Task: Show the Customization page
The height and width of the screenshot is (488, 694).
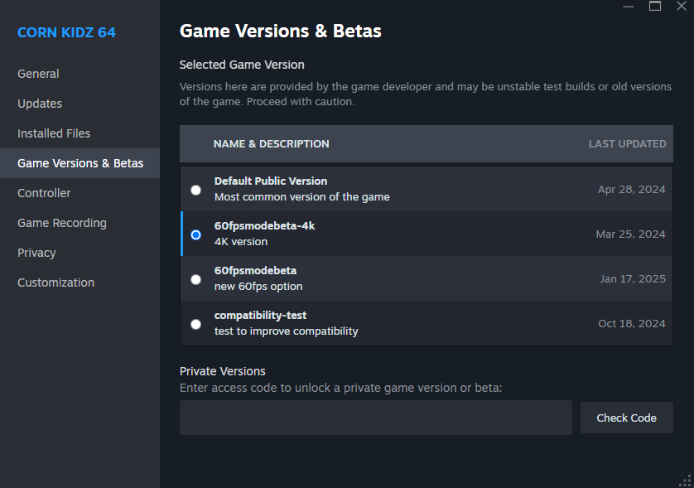Action: pyautogui.click(x=55, y=283)
